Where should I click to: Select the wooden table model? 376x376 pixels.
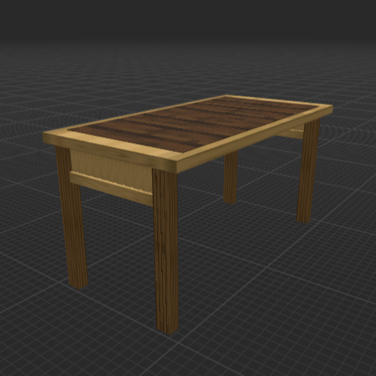point(187,215)
